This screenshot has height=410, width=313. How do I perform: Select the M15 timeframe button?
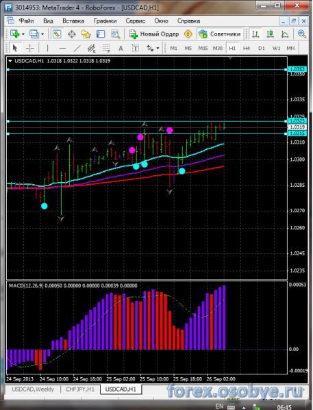tap(203, 49)
